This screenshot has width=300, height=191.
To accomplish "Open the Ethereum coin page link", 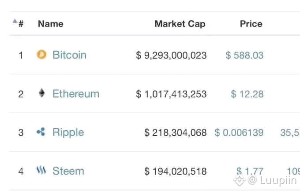I will [76, 94].
